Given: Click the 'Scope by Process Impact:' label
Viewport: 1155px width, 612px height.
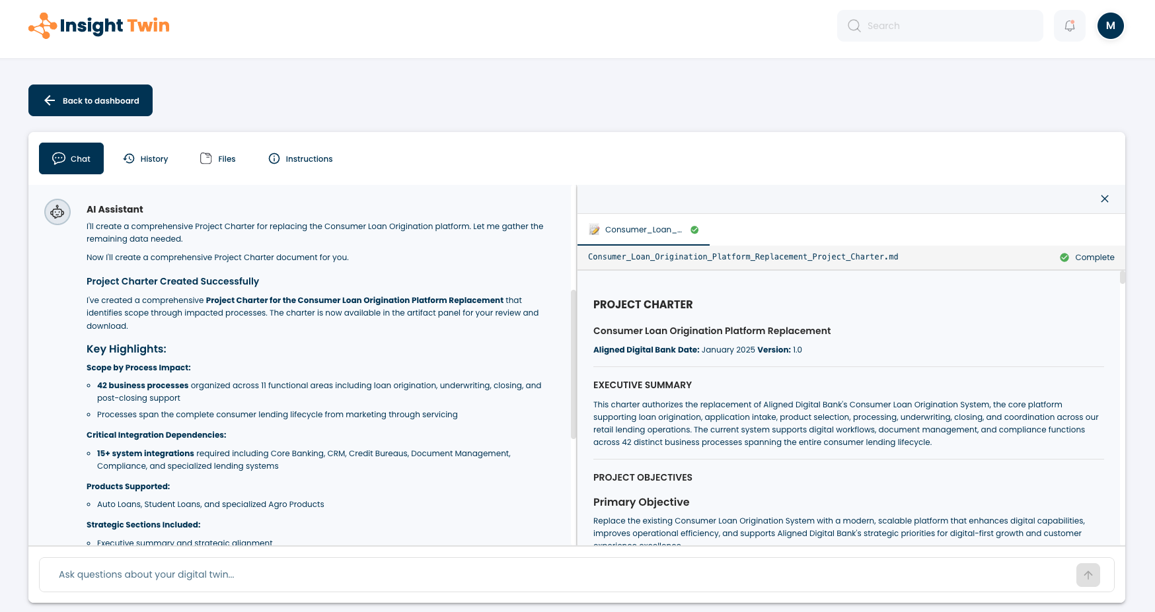Looking at the screenshot, I should tap(139, 368).
